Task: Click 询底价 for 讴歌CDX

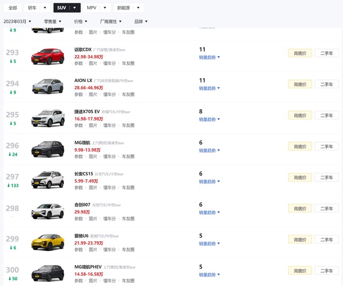Action: point(300,53)
